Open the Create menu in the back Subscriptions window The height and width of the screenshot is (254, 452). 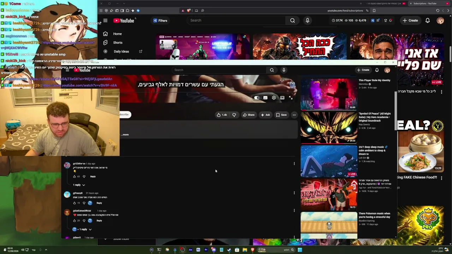410,20
